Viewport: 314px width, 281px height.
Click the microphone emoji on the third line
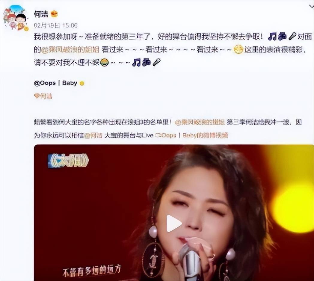(156, 63)
